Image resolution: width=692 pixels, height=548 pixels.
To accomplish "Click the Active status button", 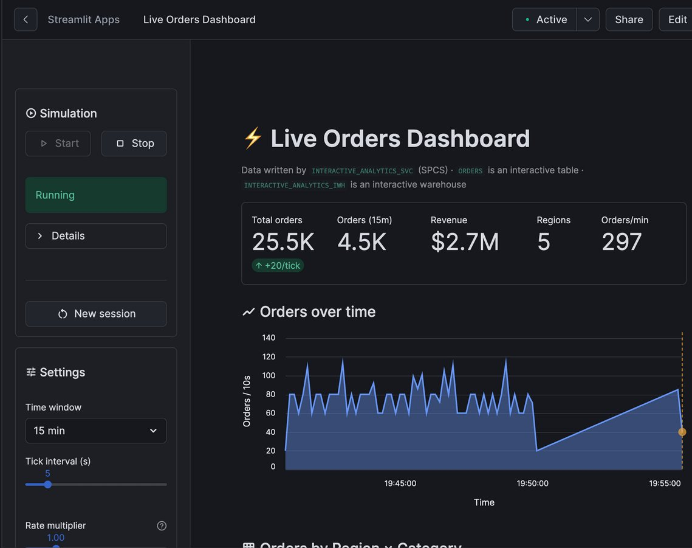I will pos(544,19).
